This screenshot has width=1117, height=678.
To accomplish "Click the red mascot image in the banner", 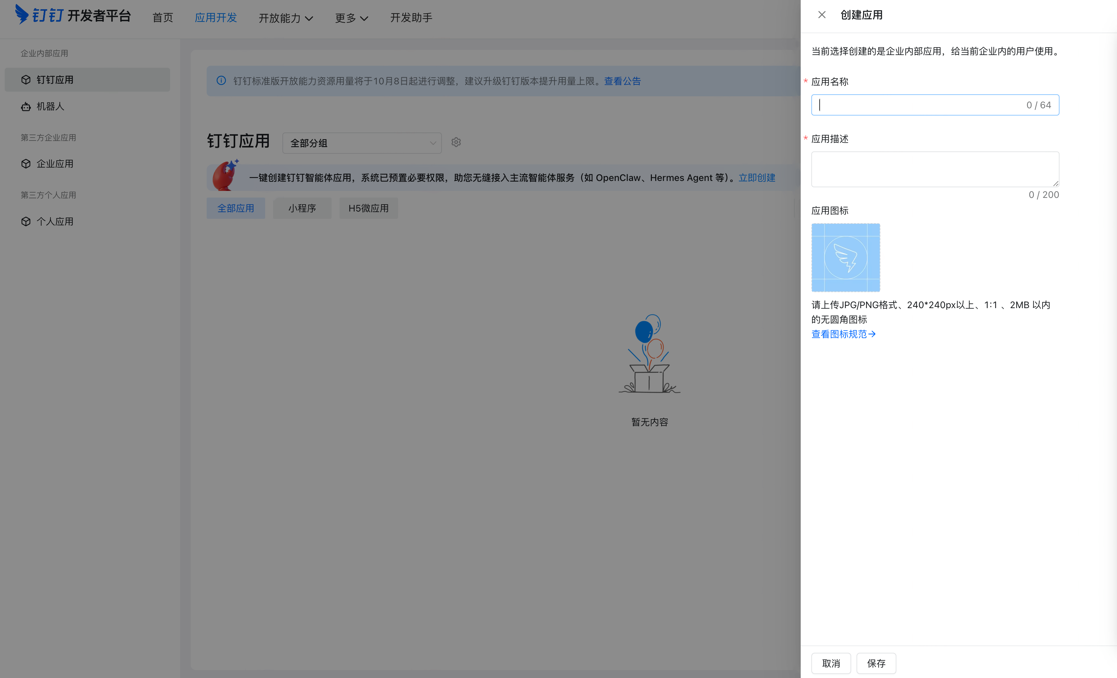I will click(225, 175).
